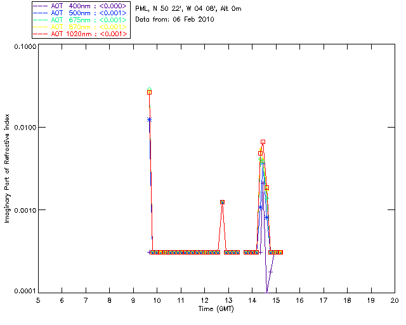Click the AOT 400nm legend entry

[81, 6]
